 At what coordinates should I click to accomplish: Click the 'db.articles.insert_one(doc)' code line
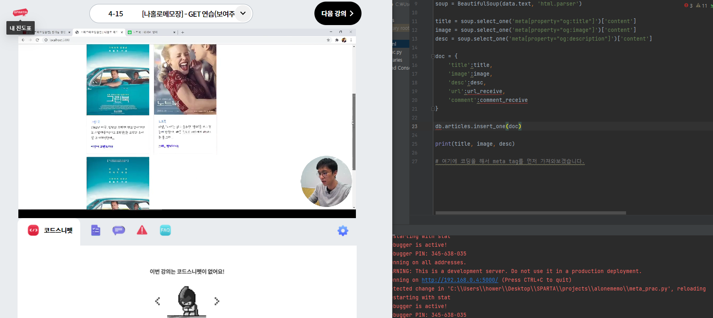(x=478, y=126)
